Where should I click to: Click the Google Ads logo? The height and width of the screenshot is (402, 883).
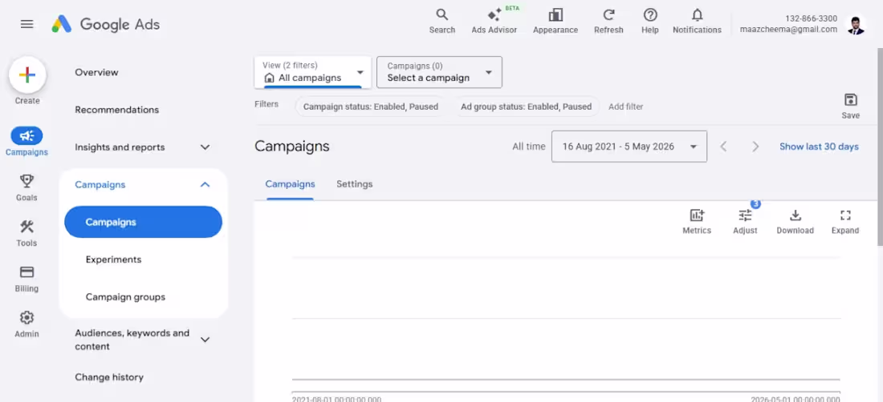click(x=106, y=24)
